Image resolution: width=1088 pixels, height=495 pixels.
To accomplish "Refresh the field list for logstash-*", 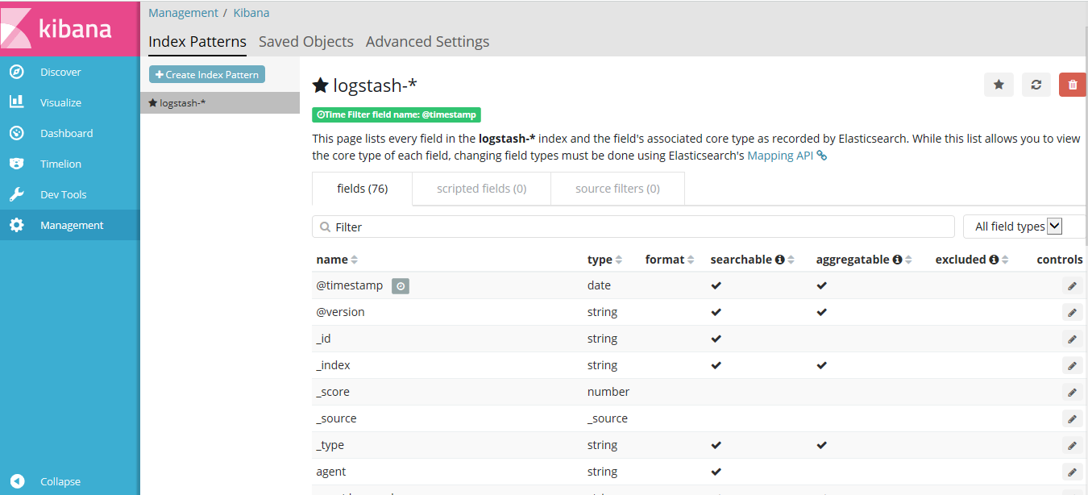I will 1036,85.
